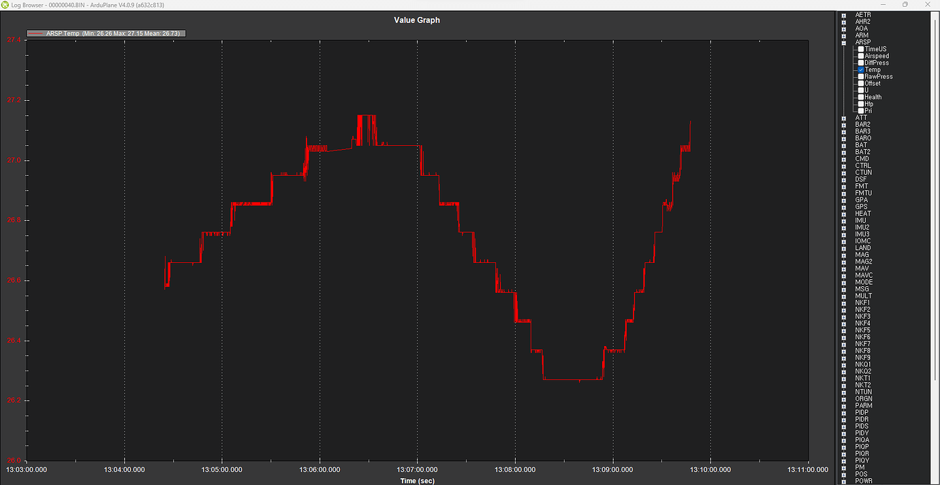Restore the window with the maximize button

pyautogui.click(x=905, y=4)
